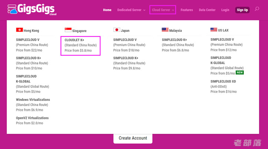Click 'Price from $10/mo' text
This screenshot has height=149, width=268.
(x=29, y=68)
